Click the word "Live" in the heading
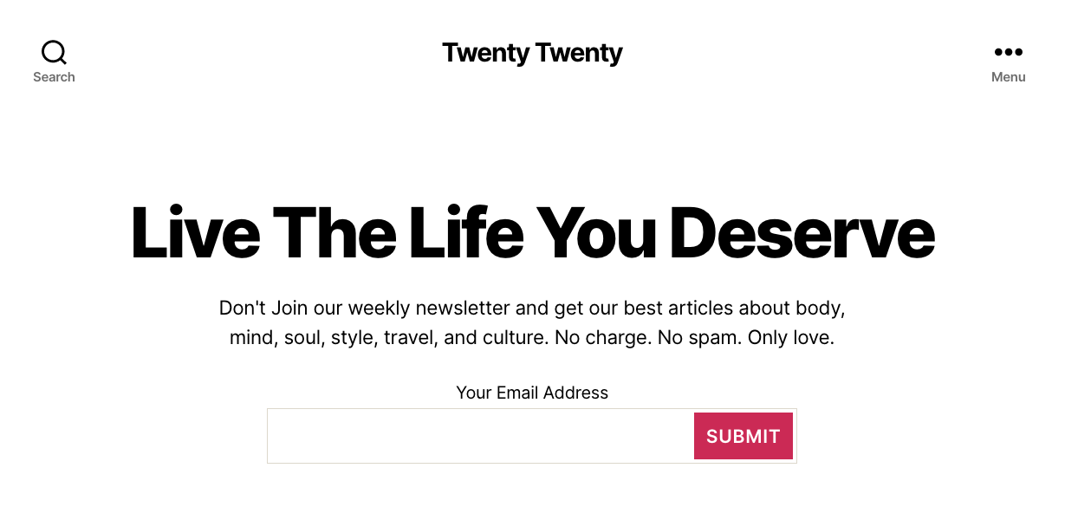 (195, 232)
